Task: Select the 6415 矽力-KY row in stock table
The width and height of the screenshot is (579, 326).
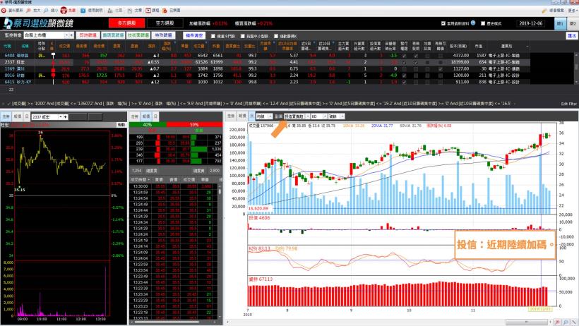Action: (x=266, y=82)
